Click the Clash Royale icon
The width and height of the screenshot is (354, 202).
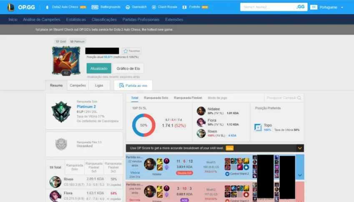tap(154, 7)
